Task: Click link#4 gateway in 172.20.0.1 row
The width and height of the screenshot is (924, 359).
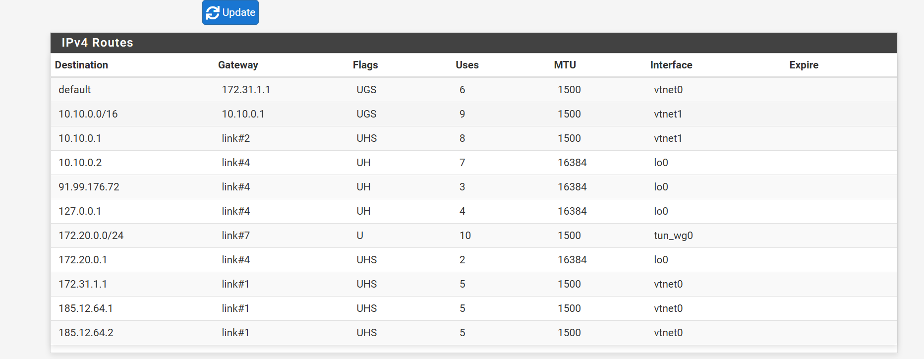Action: point(235,260)
